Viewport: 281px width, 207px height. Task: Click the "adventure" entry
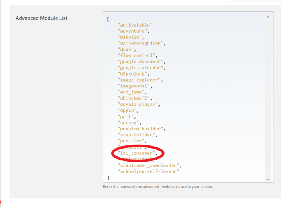(x=132, y=31)
